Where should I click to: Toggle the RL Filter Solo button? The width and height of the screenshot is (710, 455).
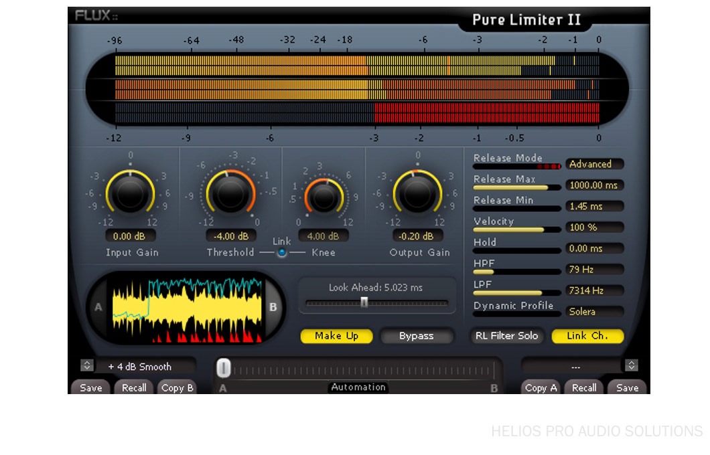pos(506,336)
